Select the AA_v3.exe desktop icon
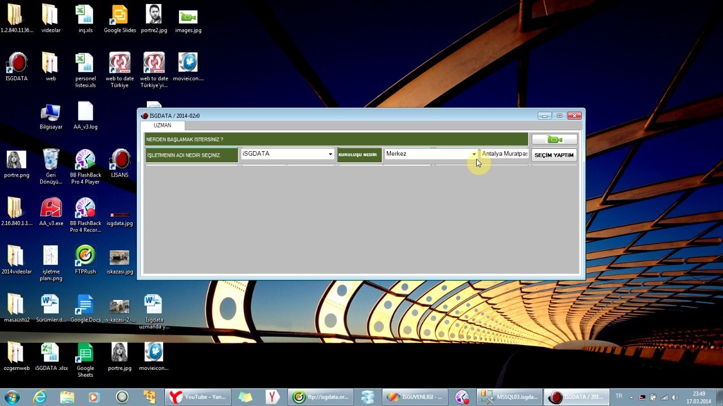This screenshot has width=723, height=406. [x=51, y=212]
